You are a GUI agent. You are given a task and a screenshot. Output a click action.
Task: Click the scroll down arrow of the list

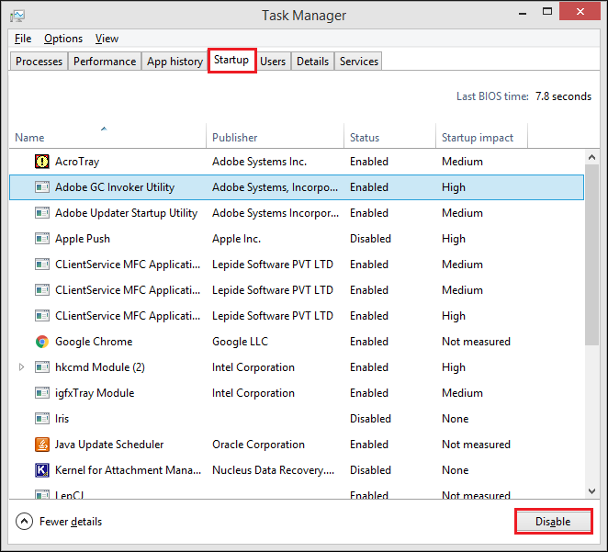(x=591, y=491)
